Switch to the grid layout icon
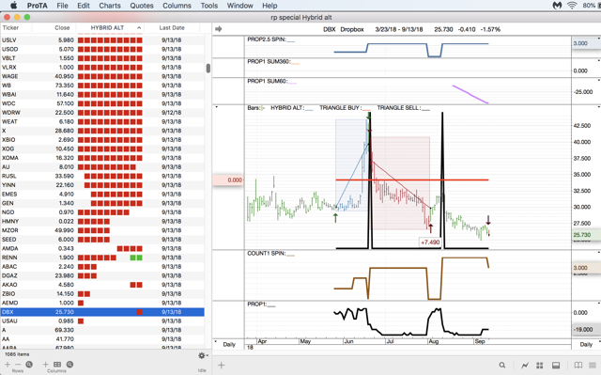601x375 pixels. click(540, 365)
